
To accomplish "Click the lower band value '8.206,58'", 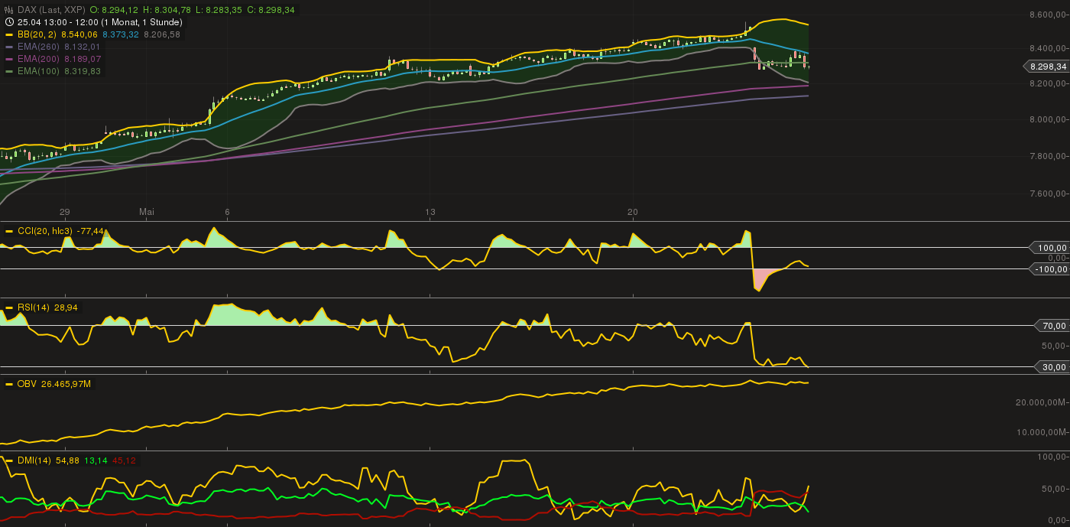I will pos(161,34).
